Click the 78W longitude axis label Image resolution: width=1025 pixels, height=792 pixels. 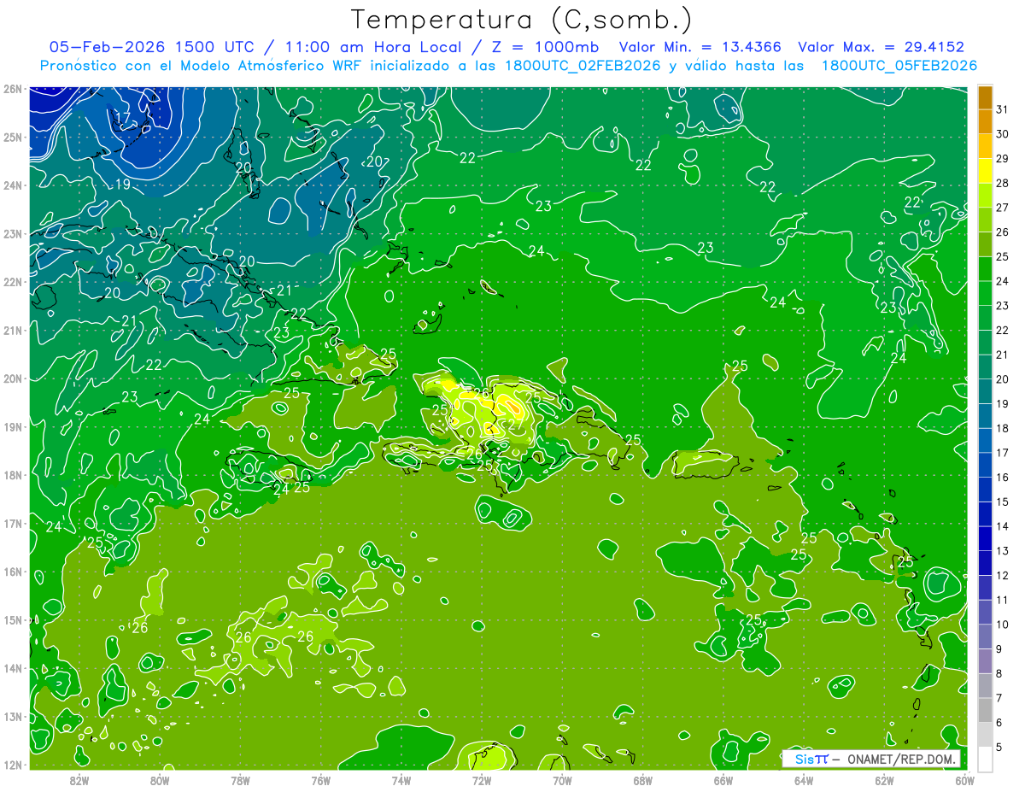(x=240, y=780)
